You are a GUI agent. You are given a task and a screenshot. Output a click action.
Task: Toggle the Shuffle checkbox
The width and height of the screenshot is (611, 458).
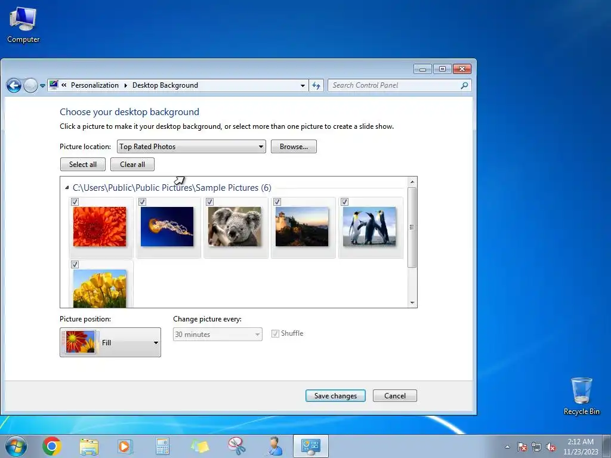coord(275,333)
